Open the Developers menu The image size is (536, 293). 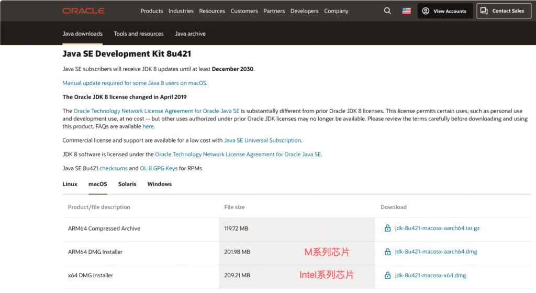coord(304,11)
